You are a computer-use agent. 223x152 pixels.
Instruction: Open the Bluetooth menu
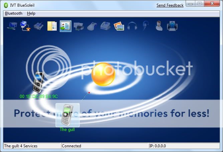(13, 13)
